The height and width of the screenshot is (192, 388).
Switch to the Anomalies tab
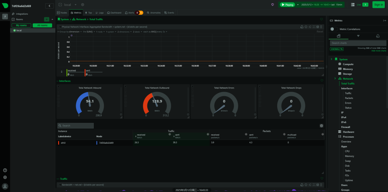(x=154, y=13)
